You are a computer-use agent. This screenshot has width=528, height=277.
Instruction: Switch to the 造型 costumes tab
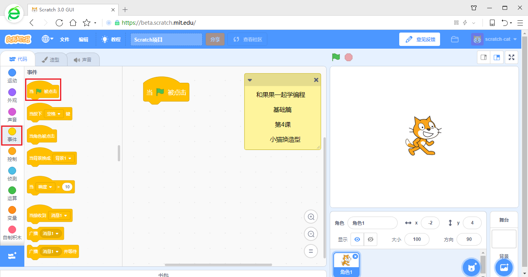pos(50,60)
